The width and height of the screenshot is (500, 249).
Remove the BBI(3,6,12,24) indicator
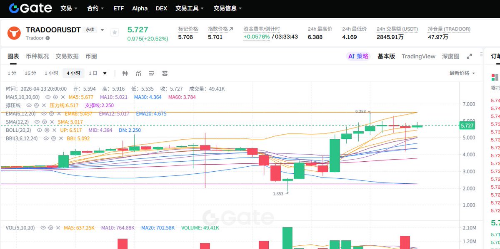pyautogui.click(x=60, y=138)
